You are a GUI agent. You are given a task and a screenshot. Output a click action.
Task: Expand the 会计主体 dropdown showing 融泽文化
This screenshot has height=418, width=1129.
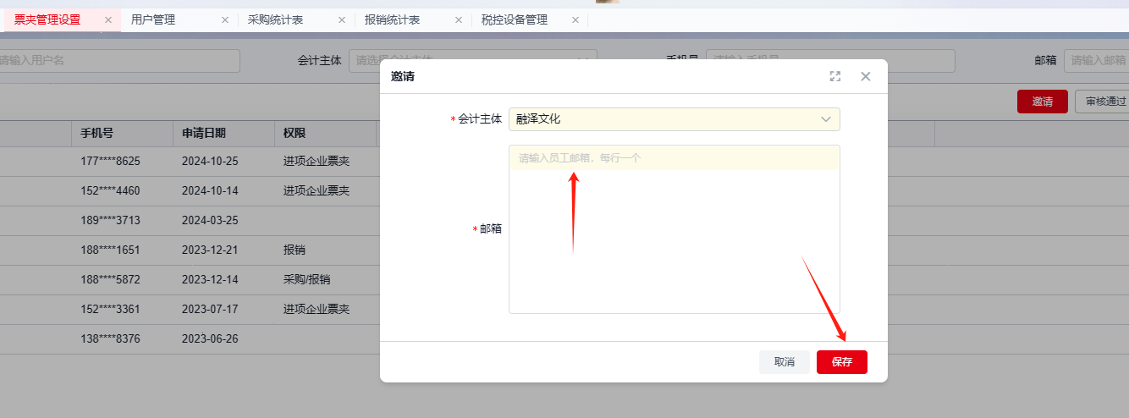tap(674, 119)
